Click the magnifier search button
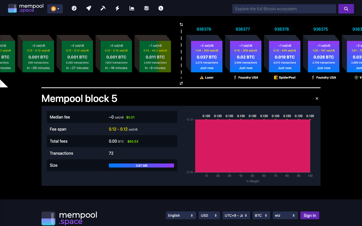The image size is (362, 226). click(x=346, y=9)
